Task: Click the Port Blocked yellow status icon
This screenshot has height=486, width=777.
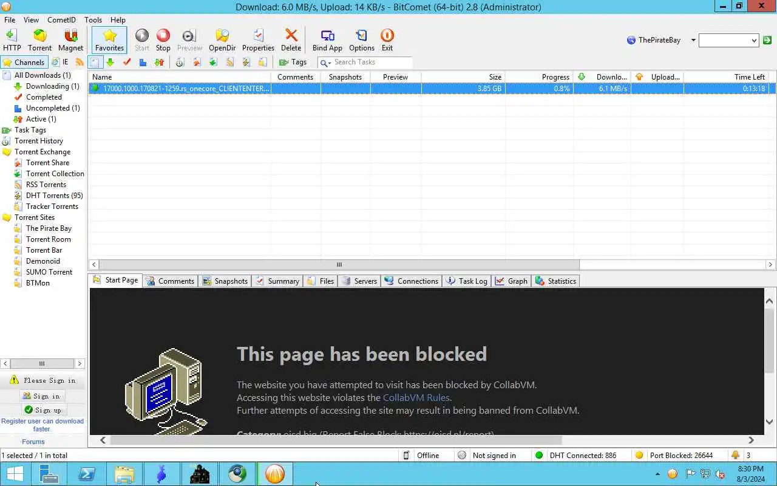Action: (639, 455)
